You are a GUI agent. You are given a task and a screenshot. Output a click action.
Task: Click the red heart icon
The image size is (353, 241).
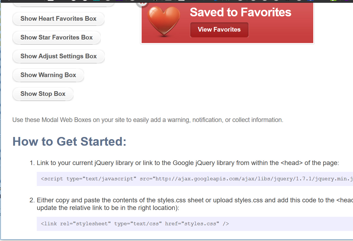(163, 21)
